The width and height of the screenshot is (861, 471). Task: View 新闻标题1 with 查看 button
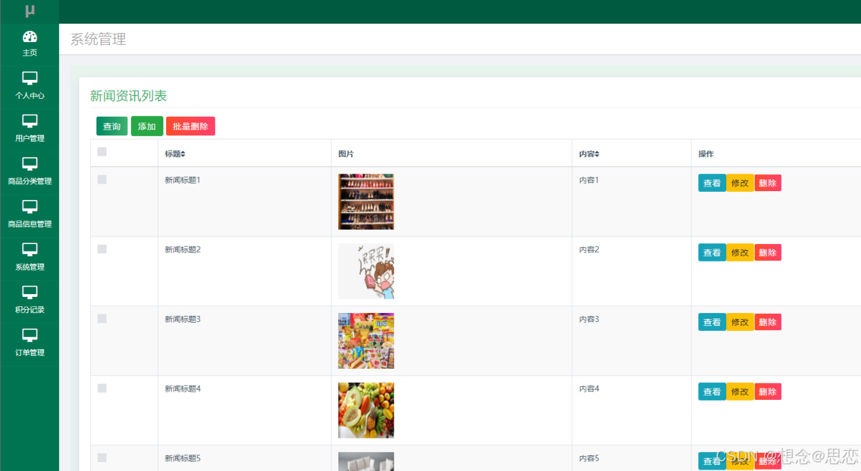point(712,183)
